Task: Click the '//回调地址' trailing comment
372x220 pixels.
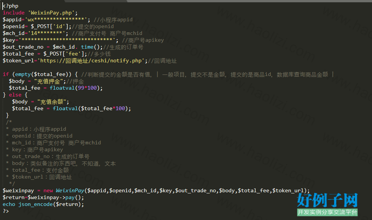Action: coord(162,61)
